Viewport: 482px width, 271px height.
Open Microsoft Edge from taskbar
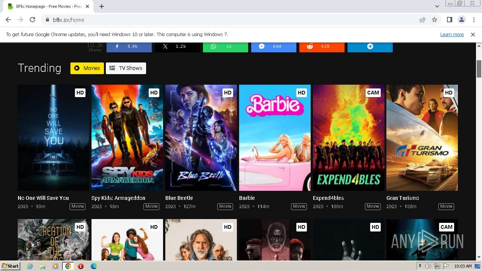[x=93, y=266]
